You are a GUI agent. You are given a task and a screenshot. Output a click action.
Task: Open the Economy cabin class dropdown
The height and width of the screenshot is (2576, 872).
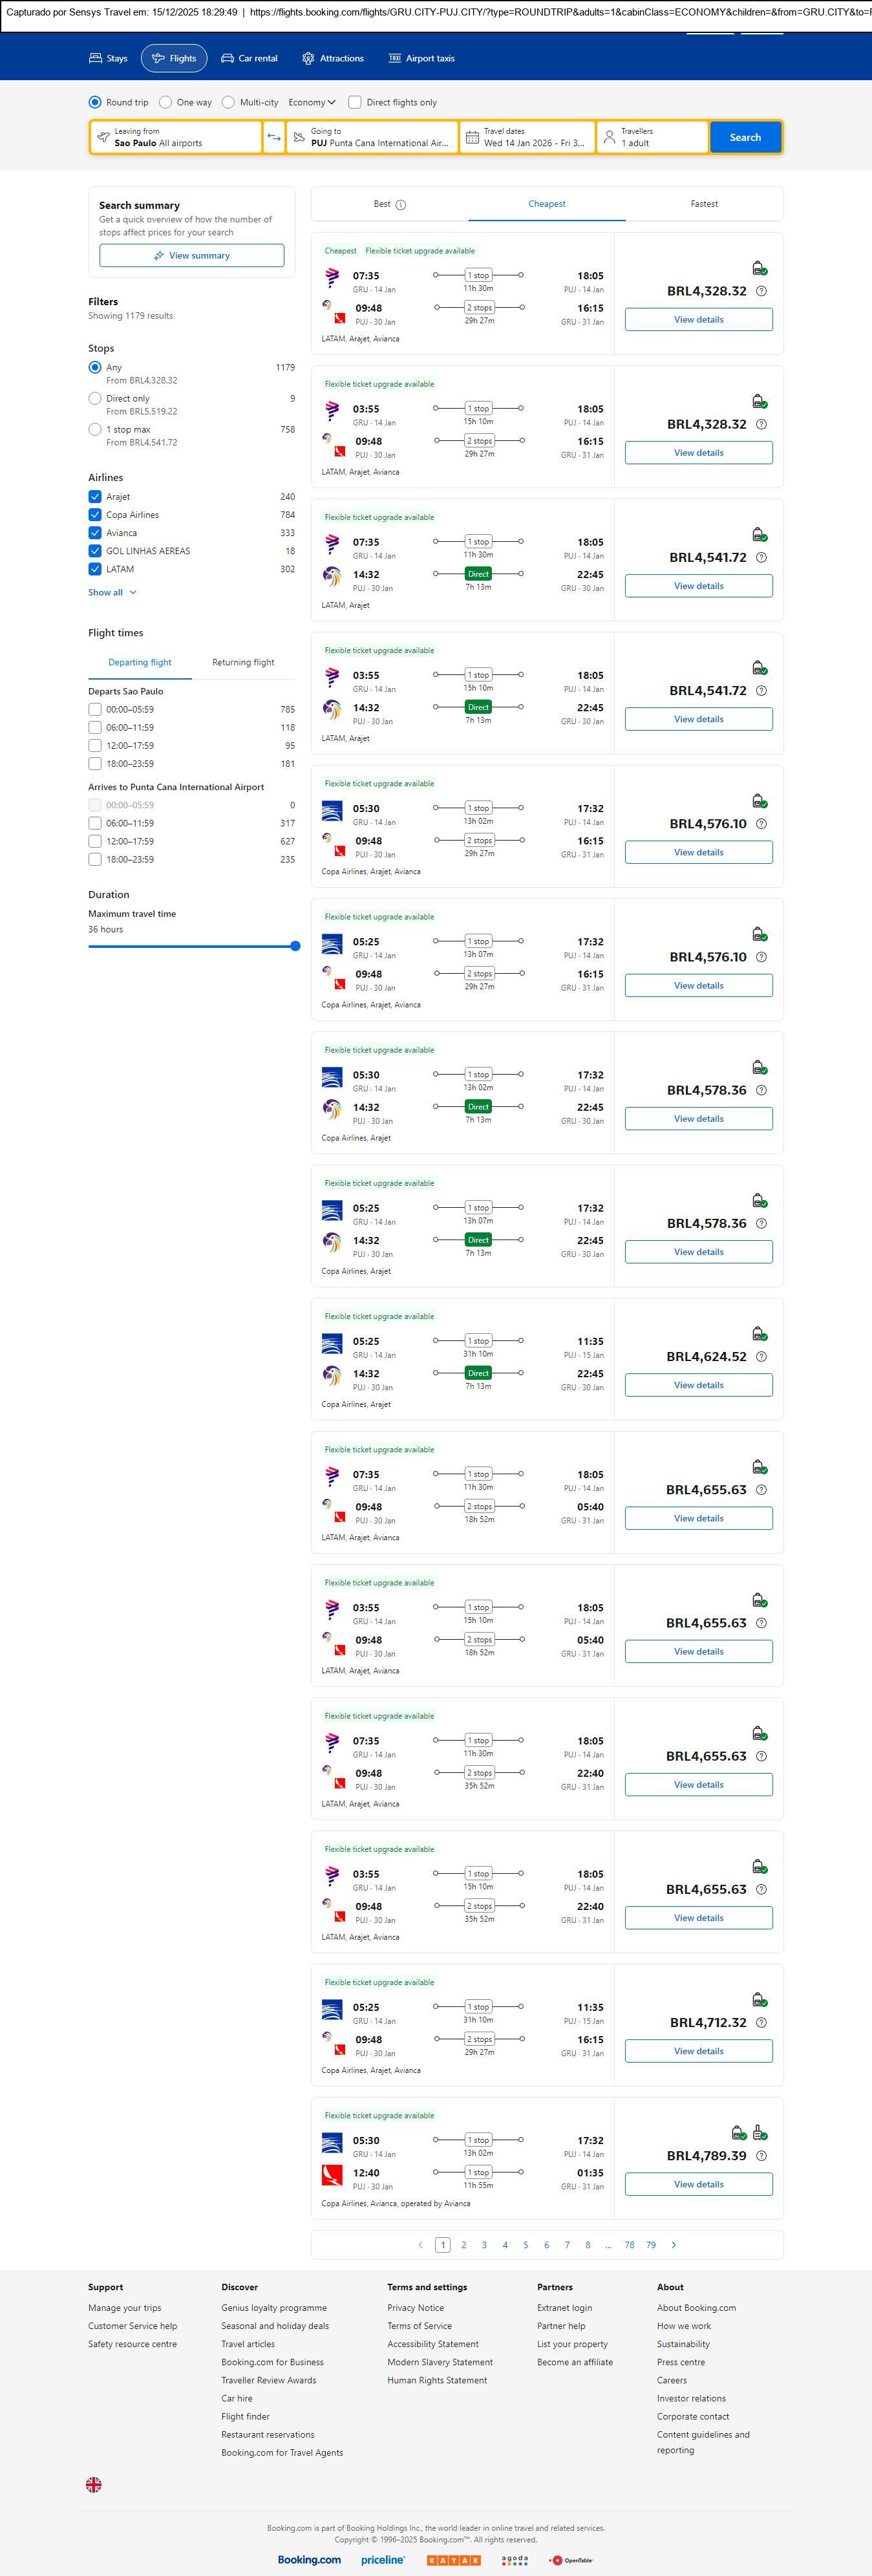tap(311, 102)
